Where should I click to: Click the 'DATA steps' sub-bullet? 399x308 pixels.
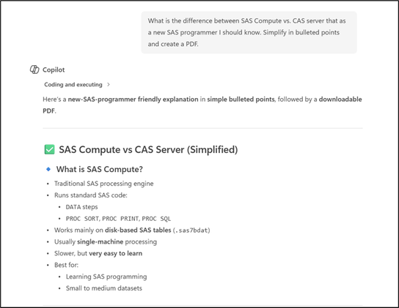[81, 207]
